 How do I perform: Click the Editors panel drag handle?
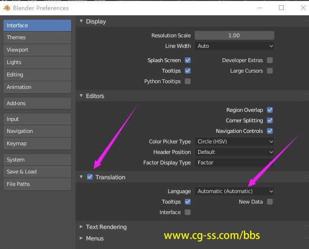pos(306,96)
